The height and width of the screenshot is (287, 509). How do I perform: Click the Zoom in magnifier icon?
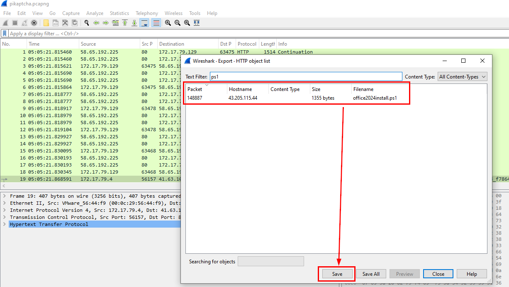coord(168,23)
